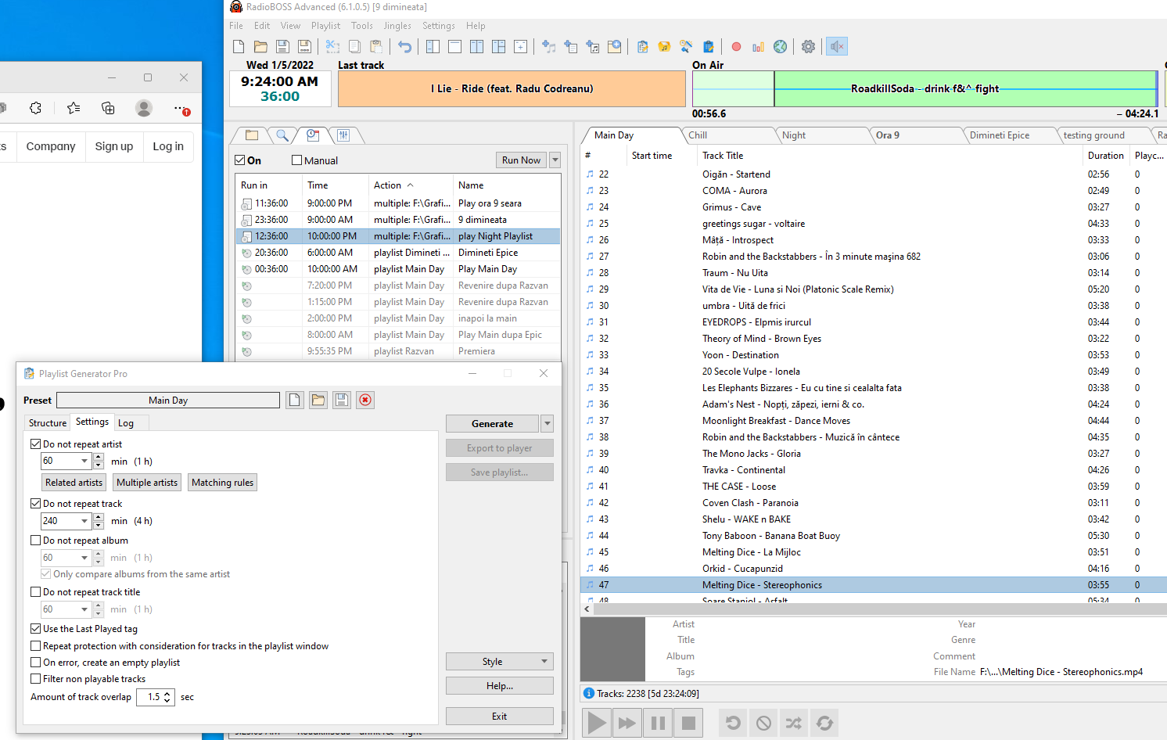Open browser favorites star icon

coord(74,108)
